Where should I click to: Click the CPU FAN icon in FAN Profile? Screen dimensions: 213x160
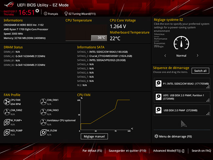(x=7, y=102)
